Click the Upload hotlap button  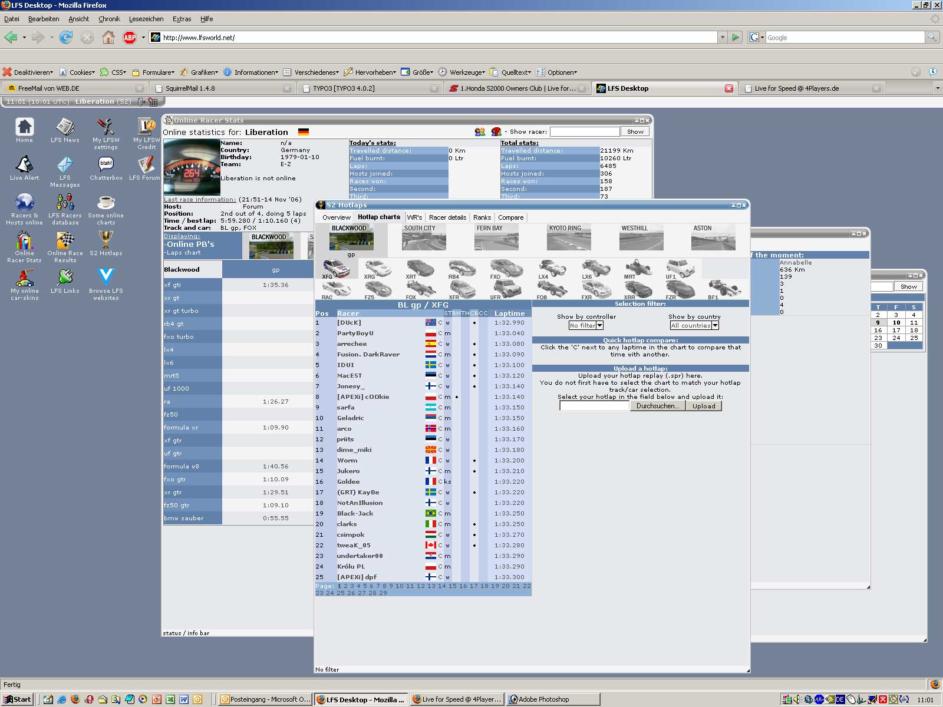coord(704,406)
